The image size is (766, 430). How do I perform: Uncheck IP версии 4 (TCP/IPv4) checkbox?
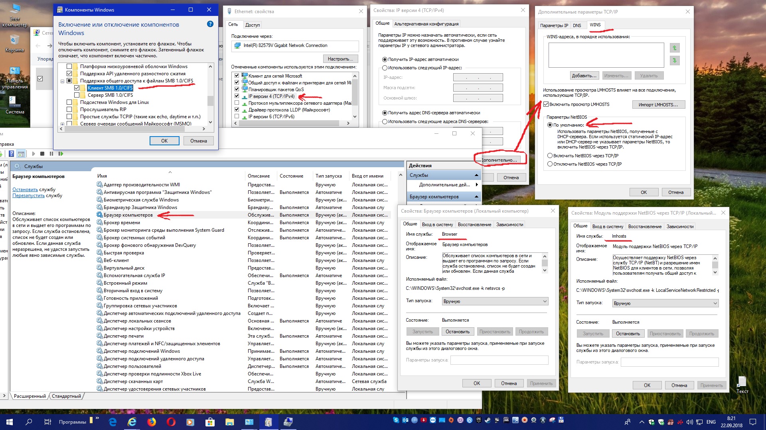237,96
